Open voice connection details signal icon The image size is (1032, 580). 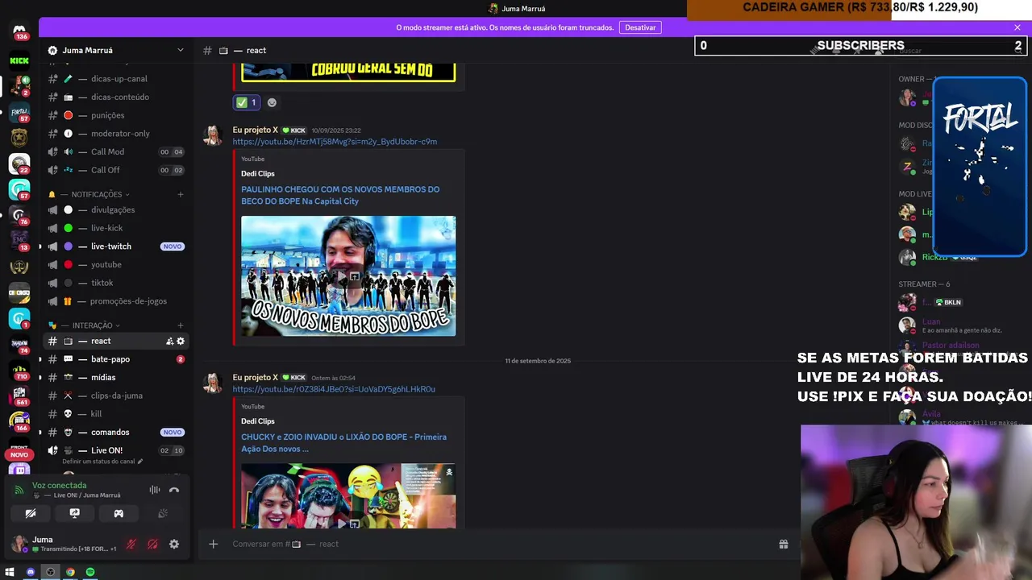pos(19,490)
